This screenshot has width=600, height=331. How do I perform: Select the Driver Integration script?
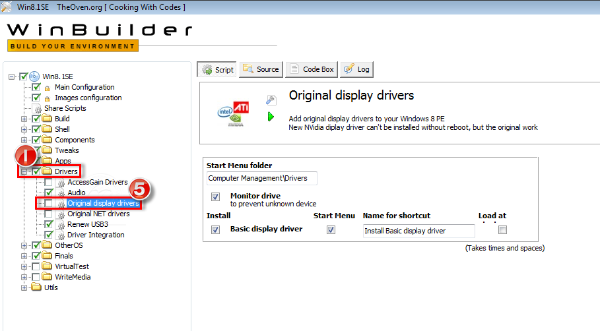96,235
